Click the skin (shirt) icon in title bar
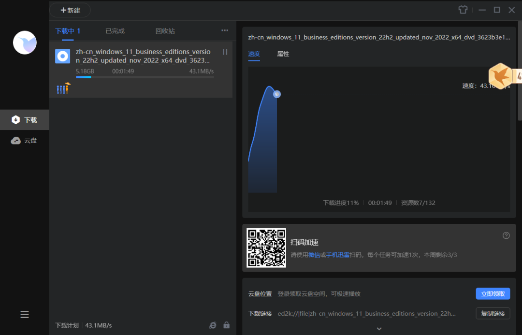 click(x=463, y=10)
